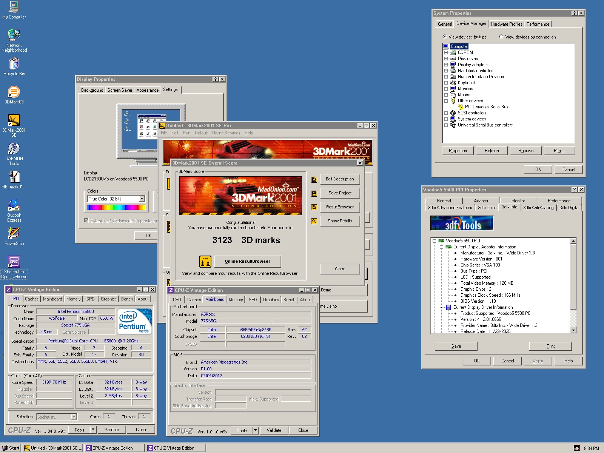Click the 3dfx Tools banner logo

pos(462,223)
